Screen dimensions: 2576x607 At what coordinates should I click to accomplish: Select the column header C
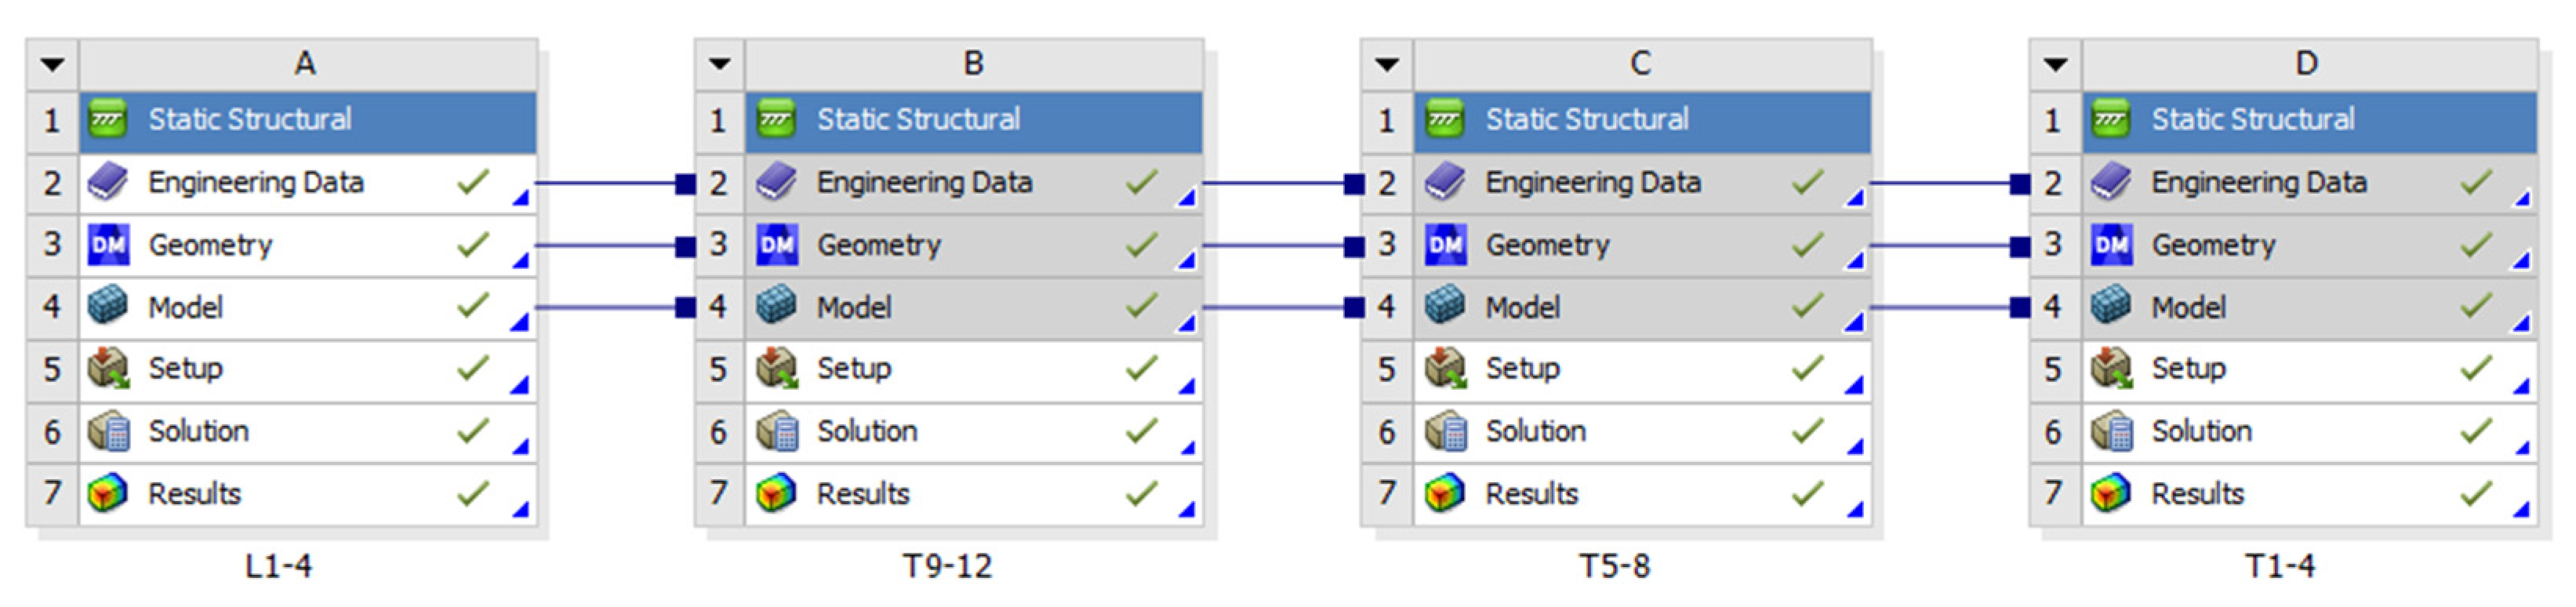[x=1640, y=65]
